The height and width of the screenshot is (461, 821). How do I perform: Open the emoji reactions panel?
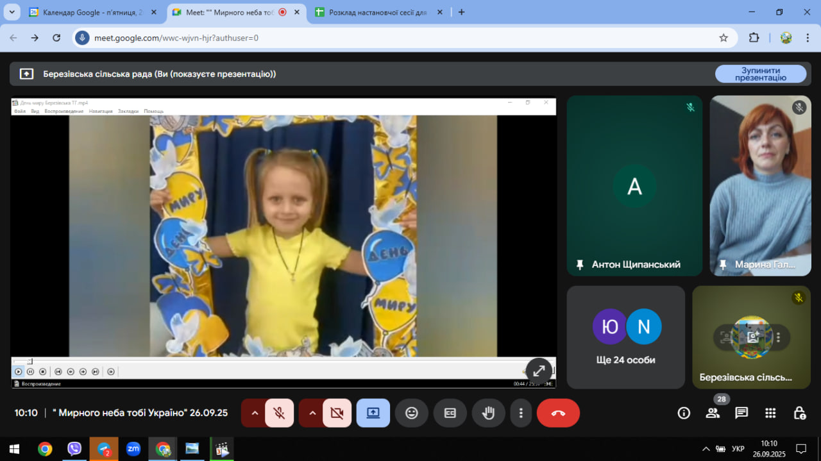411,413
